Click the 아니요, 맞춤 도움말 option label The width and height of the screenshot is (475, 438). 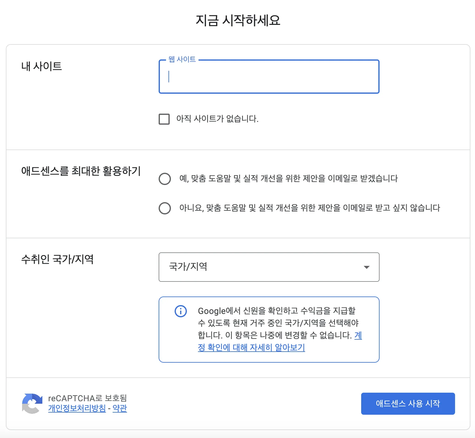pyautogui.click(x=310, y=208)
